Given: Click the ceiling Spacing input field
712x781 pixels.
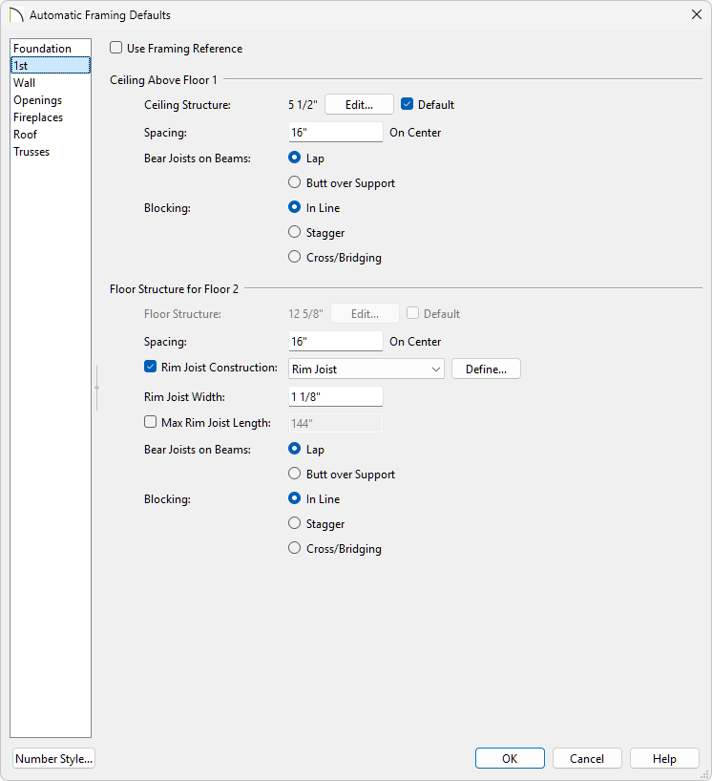Looking at the screenshot, I should click(x=335, y=133).
